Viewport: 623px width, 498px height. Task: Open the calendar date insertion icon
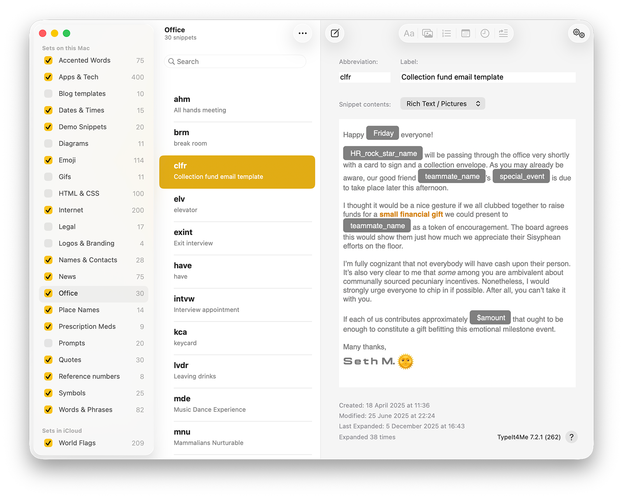[465, 33]
